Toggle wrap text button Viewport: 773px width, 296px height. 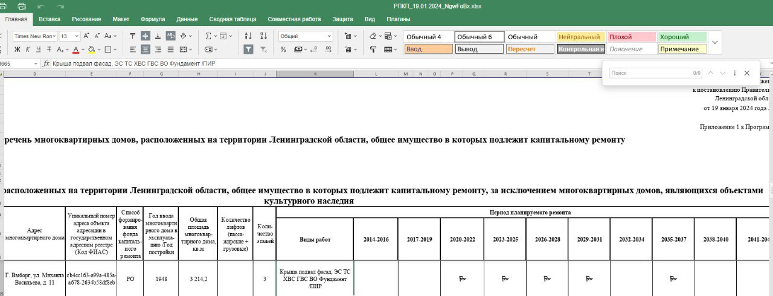click(170, 36)
